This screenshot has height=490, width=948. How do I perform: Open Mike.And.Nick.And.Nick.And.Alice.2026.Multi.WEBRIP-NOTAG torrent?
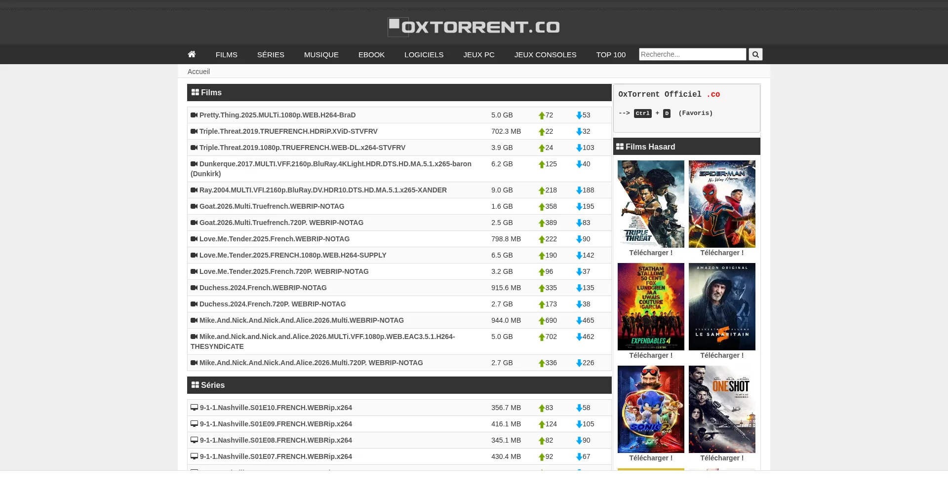pos(302,320)
